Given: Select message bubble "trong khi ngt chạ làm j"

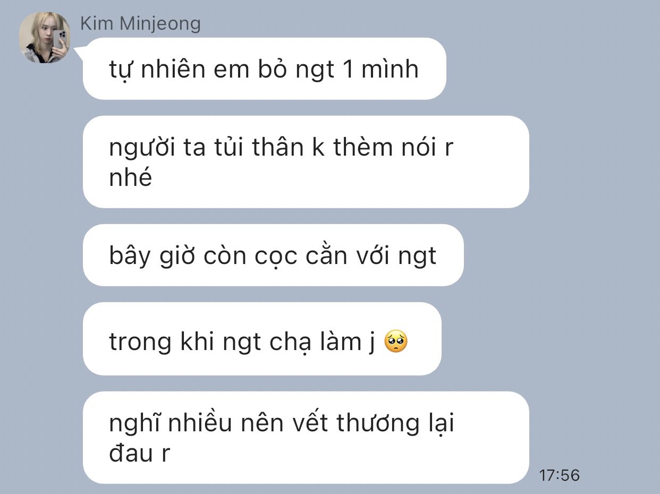Looking at the screenshot, I should tap(262, 339).
